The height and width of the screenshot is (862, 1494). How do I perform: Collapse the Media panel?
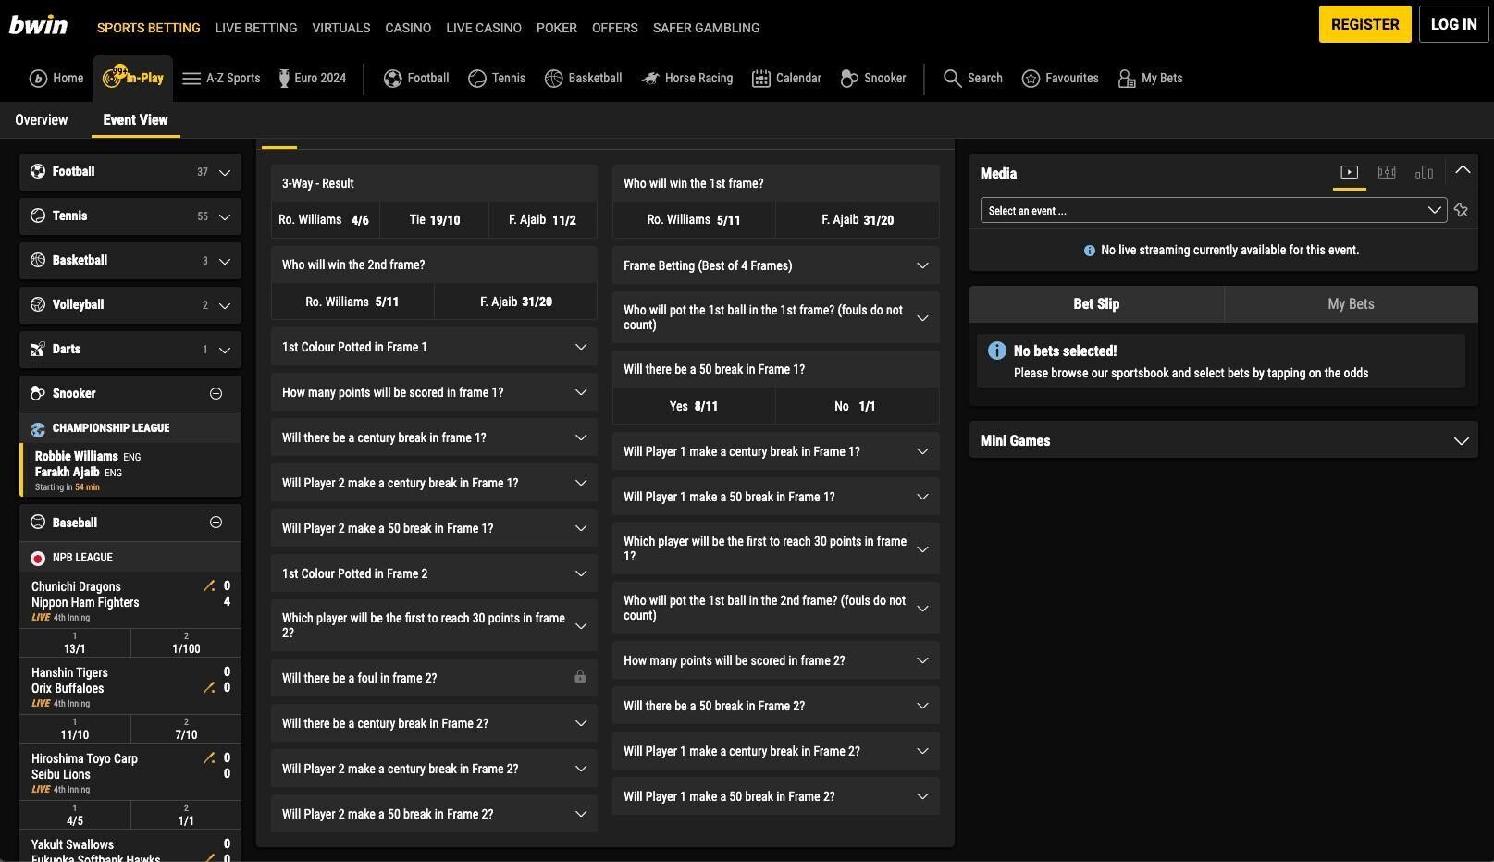point(1463,170)
